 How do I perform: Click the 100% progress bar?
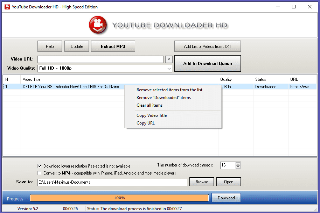pos(119,198)
